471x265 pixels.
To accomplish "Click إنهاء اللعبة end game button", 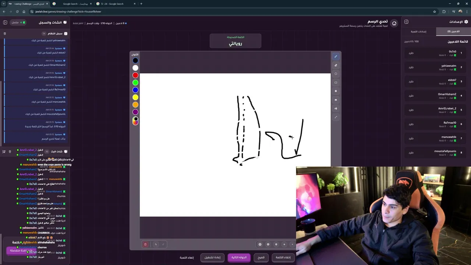I will [187, 257].
